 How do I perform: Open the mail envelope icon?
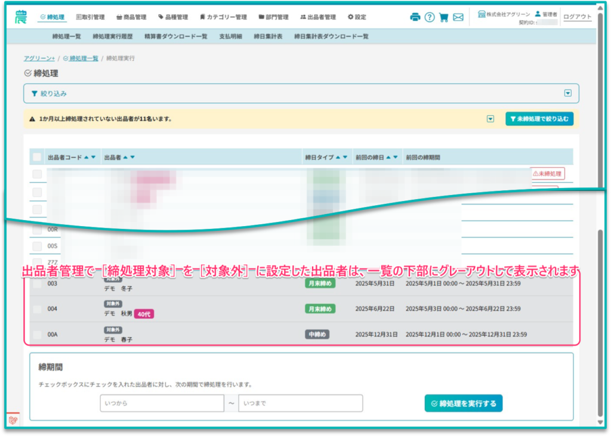[458, 17]
